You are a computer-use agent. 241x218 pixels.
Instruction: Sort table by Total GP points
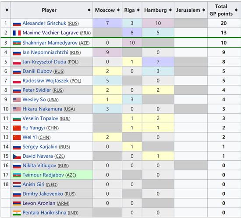(236, 10)
